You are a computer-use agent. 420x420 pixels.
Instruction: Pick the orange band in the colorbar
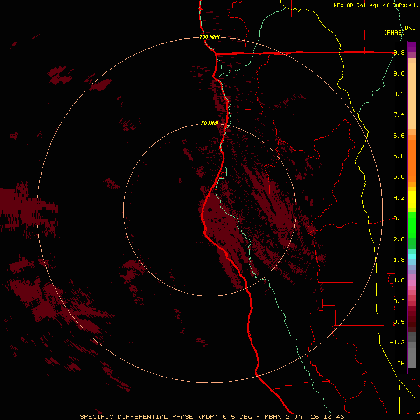(412, 161)
